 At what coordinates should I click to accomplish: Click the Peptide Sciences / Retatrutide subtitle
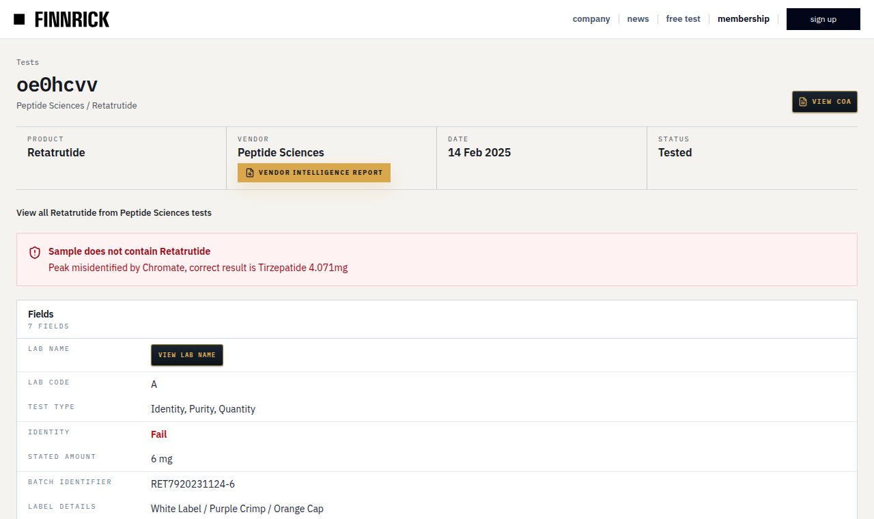[76, 106]
